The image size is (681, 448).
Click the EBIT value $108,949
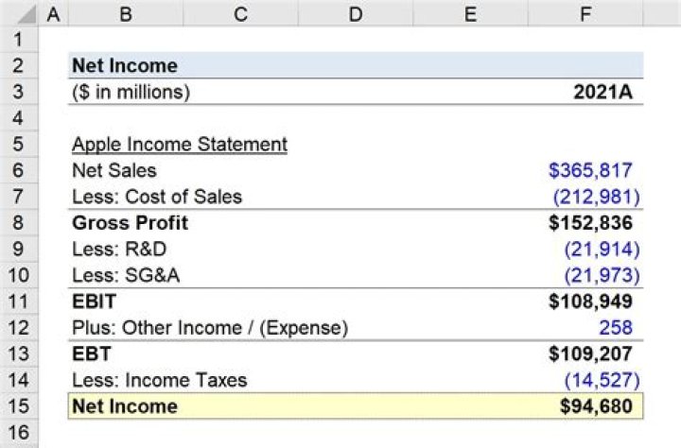click(x=590, y=302)
